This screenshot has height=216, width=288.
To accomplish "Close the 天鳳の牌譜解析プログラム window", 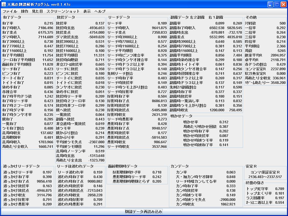I will [283, 4].
